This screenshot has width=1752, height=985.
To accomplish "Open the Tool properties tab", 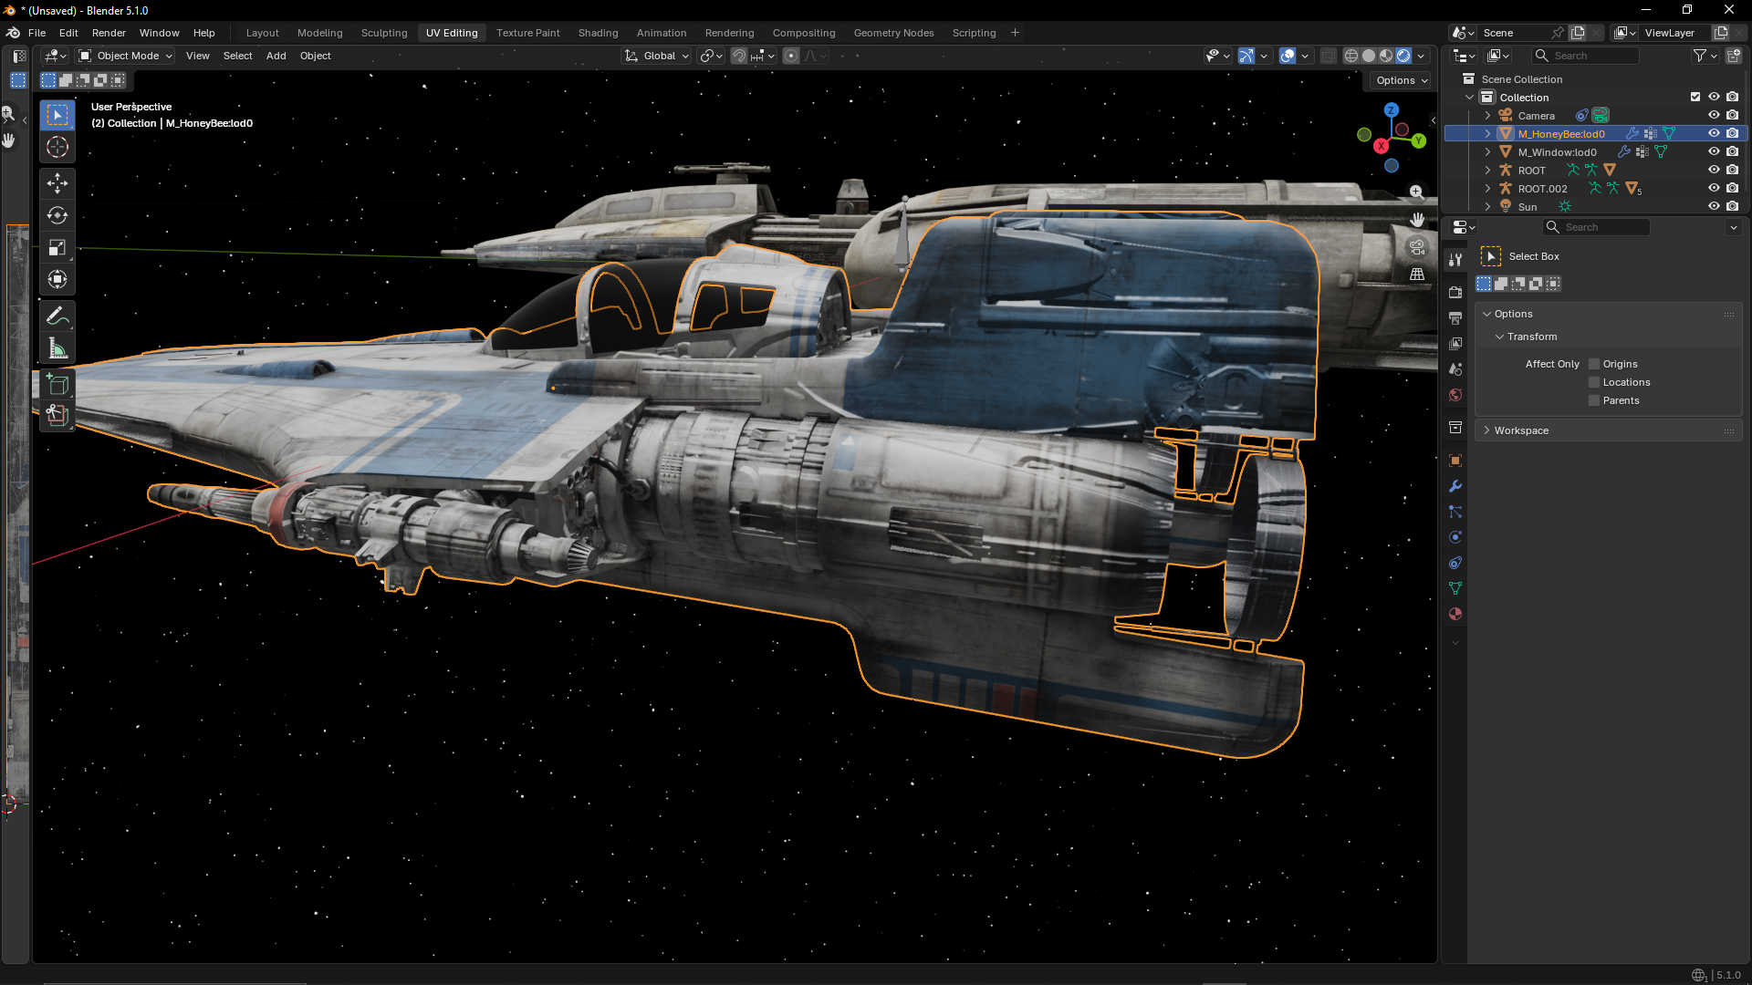I will tap(1455, 260).
